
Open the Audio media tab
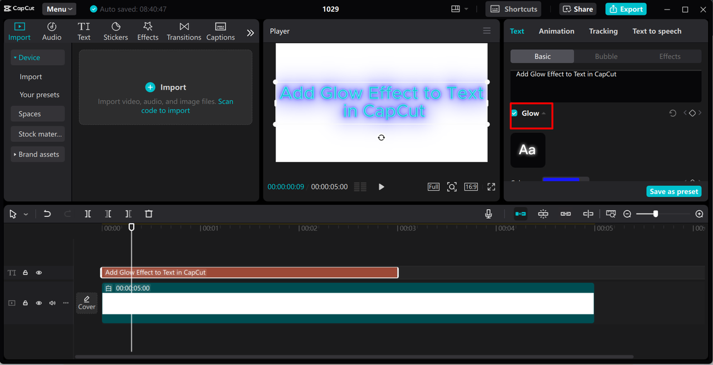52,31
